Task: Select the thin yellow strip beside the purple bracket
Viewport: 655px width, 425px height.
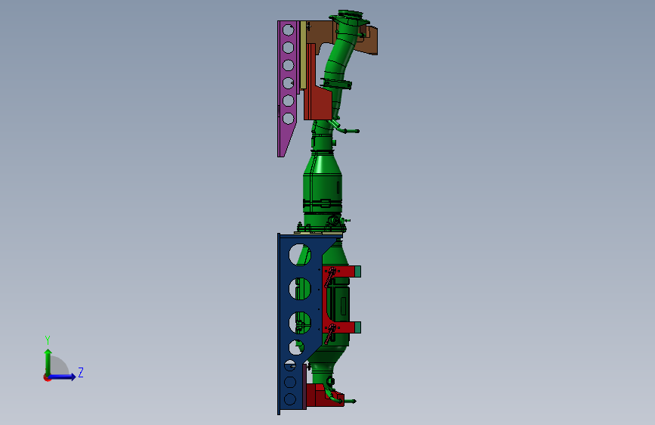Action: click(x=303, y=54)
